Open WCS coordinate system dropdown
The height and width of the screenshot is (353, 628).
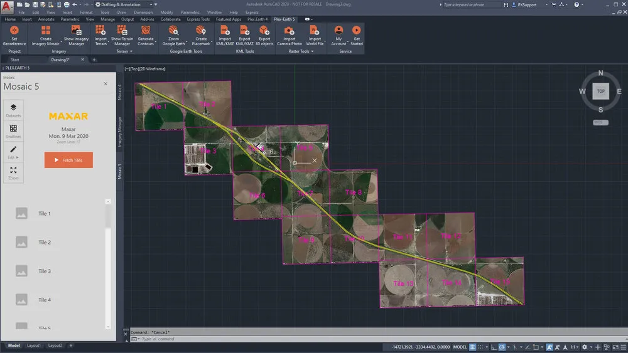point(600,122)
